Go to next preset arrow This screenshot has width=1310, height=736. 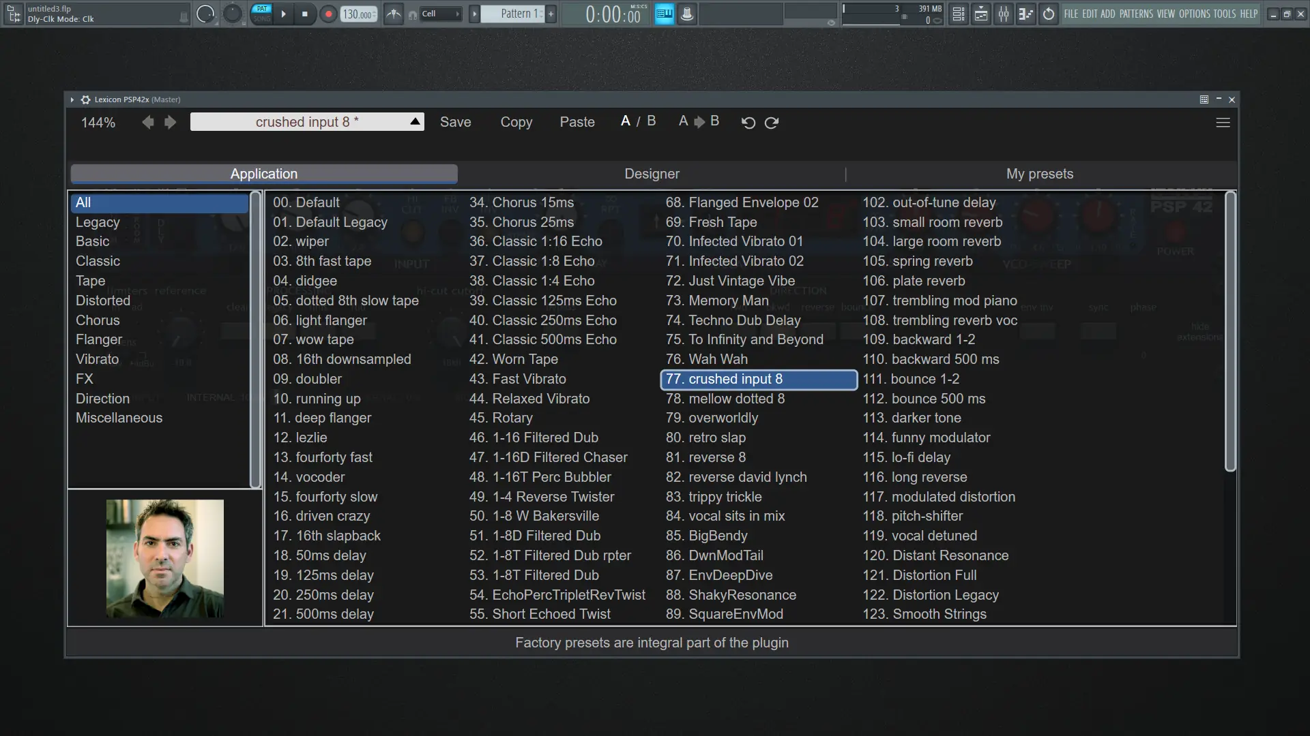click(x=171, y=122)
